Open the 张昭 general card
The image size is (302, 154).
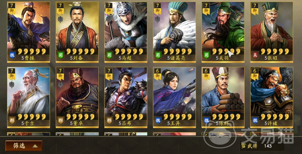click(x=271, y=32)
